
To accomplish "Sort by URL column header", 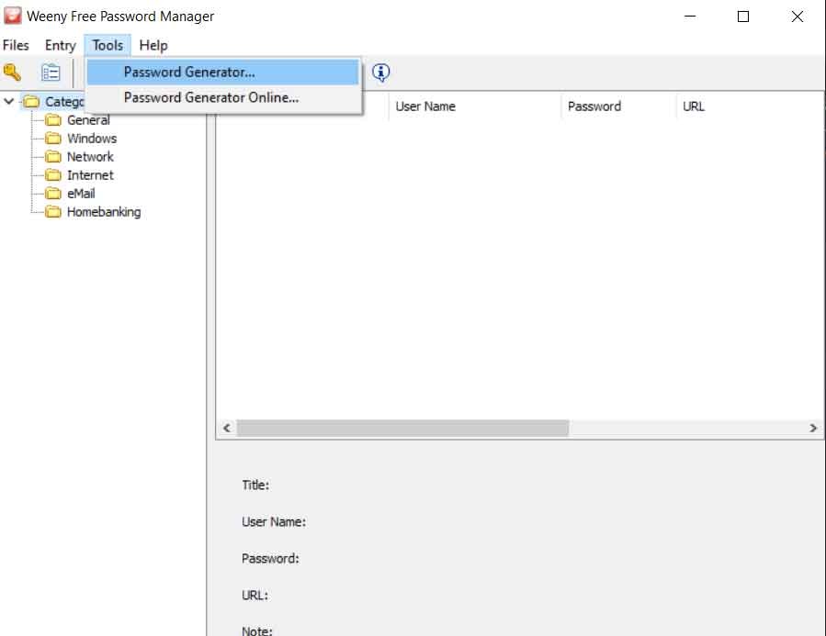I will (x=750, y=106).
